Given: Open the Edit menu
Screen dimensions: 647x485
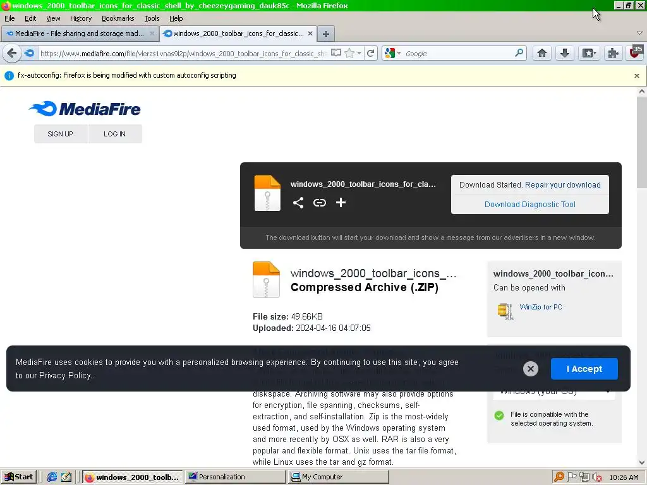Looking at the screenshot, I should pyautogui.click(x=30, y=18).
